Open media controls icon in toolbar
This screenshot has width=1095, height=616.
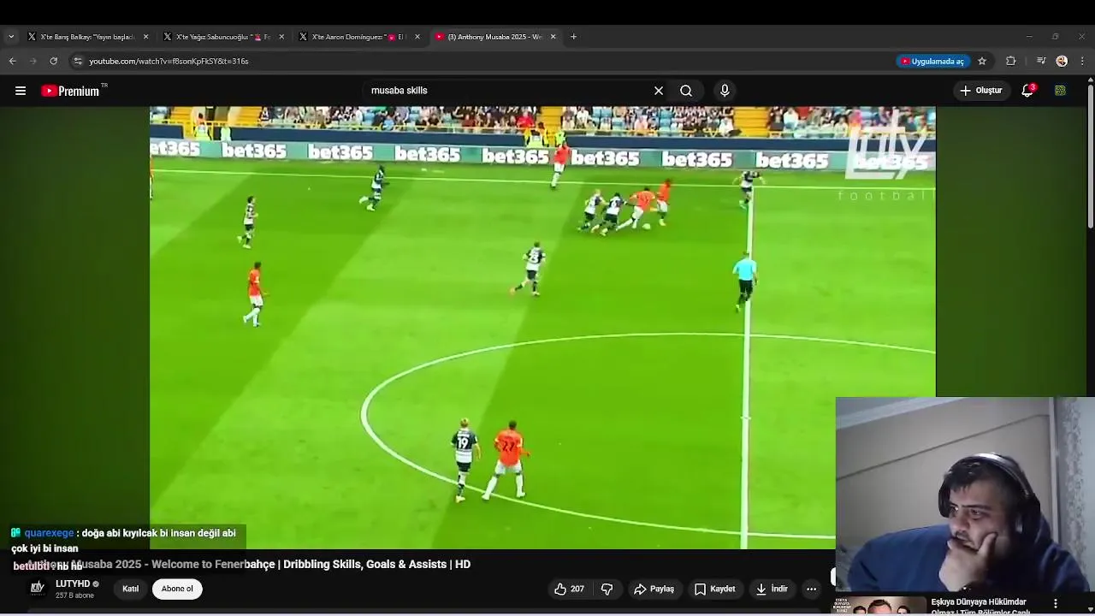(1041, 61)
